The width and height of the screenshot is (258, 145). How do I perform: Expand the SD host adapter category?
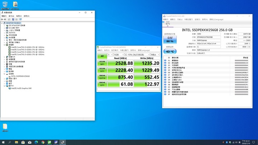pos(4,28)
